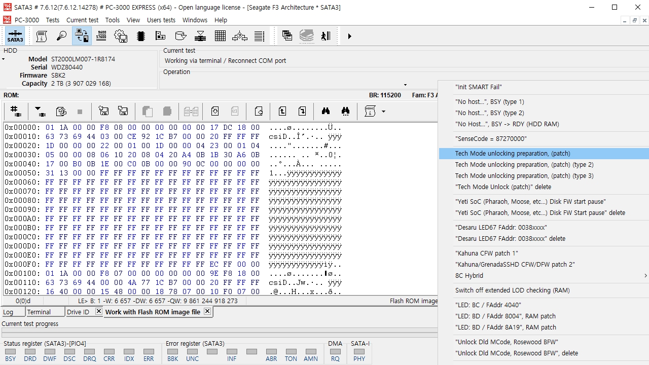Click the binoculars find icon
The width and height of the screenshot is (649, 365).
click(326, 112)
